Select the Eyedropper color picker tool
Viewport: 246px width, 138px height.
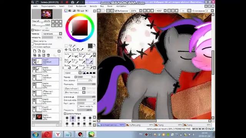[82, 50]
